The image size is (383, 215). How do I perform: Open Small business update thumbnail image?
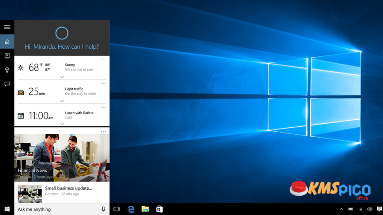coord(30,194)
